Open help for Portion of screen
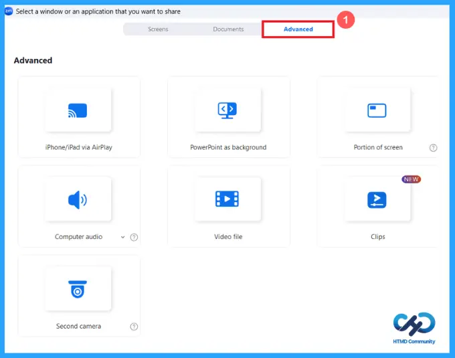455x358 pixels. tap(433, 148)
